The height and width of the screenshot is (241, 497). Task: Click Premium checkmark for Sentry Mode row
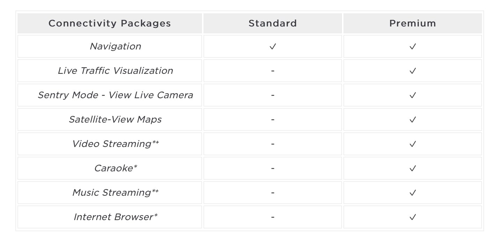point(413,95)
